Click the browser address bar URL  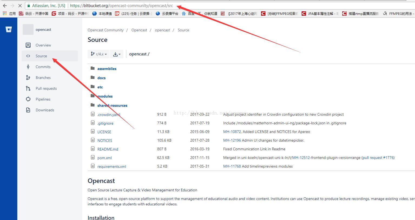click(x=121, y=5)
